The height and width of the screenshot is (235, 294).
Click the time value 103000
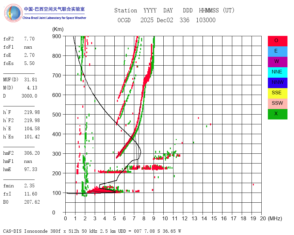[x=206, y=20]
